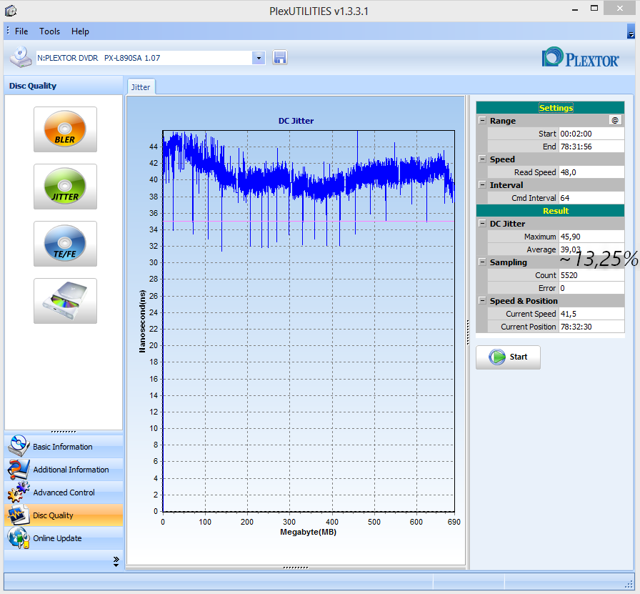Click the PlexUTILITIES title bar app icon
The width and height of the screenshot is (640, 594).
[11, 11]
